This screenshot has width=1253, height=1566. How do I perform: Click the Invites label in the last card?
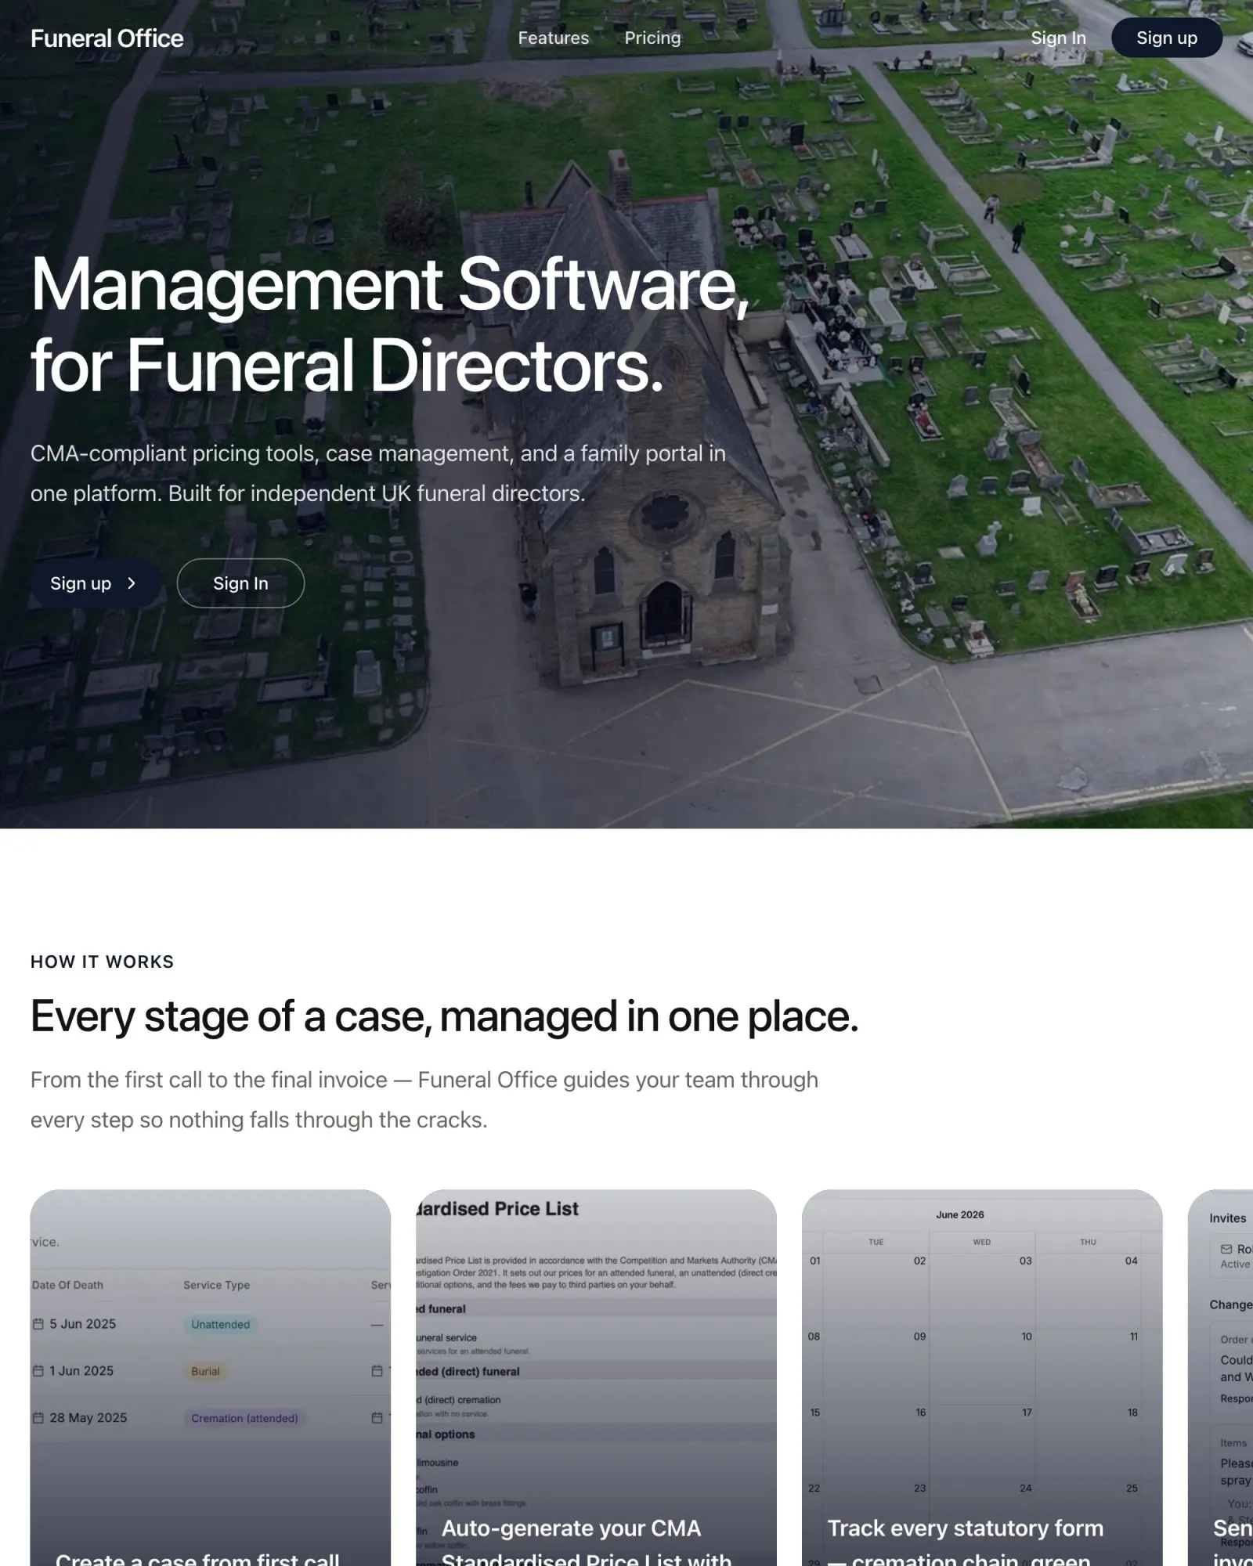[x=1227, y=1218]
